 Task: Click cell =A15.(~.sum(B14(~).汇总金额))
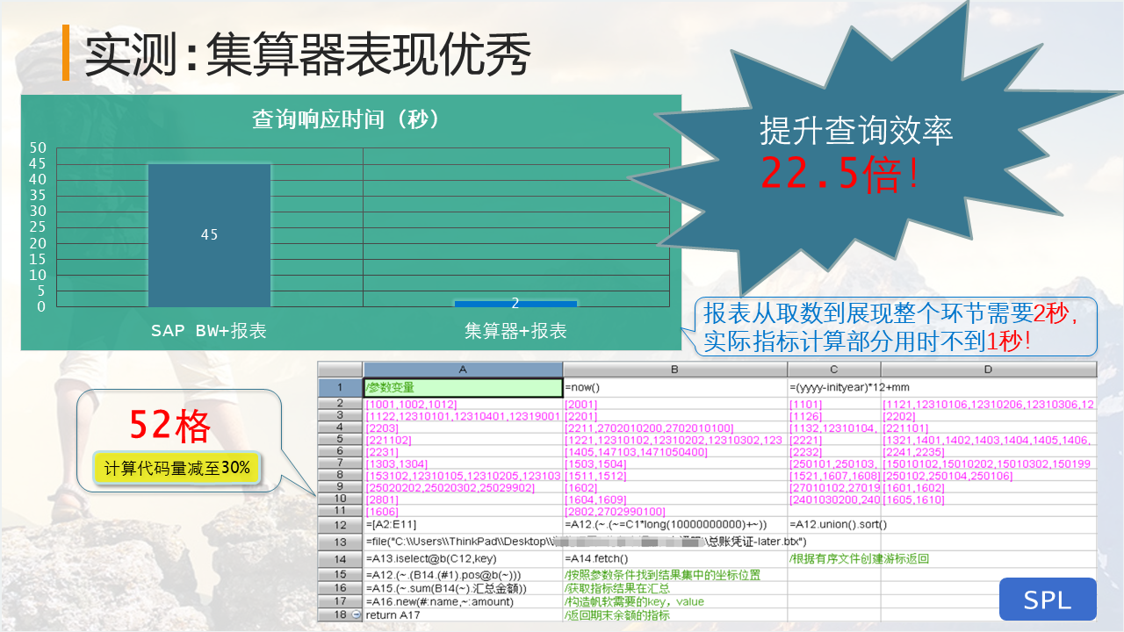[463, 588]
